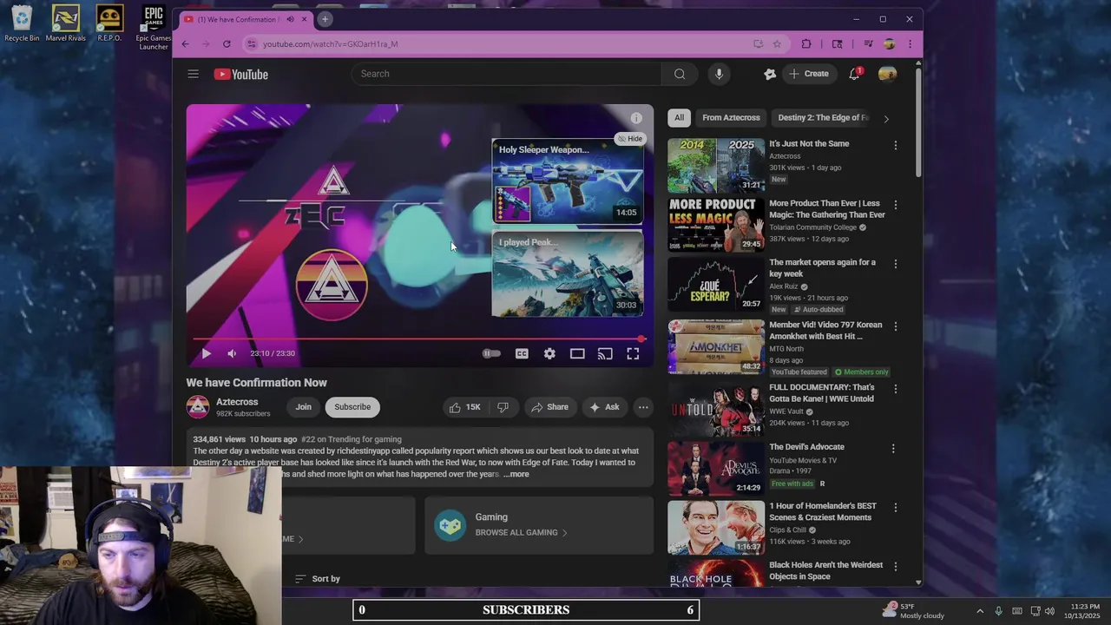The image size is (1111, 625).
Task: Hide the end screen suggestions
Action: [629, 139]
